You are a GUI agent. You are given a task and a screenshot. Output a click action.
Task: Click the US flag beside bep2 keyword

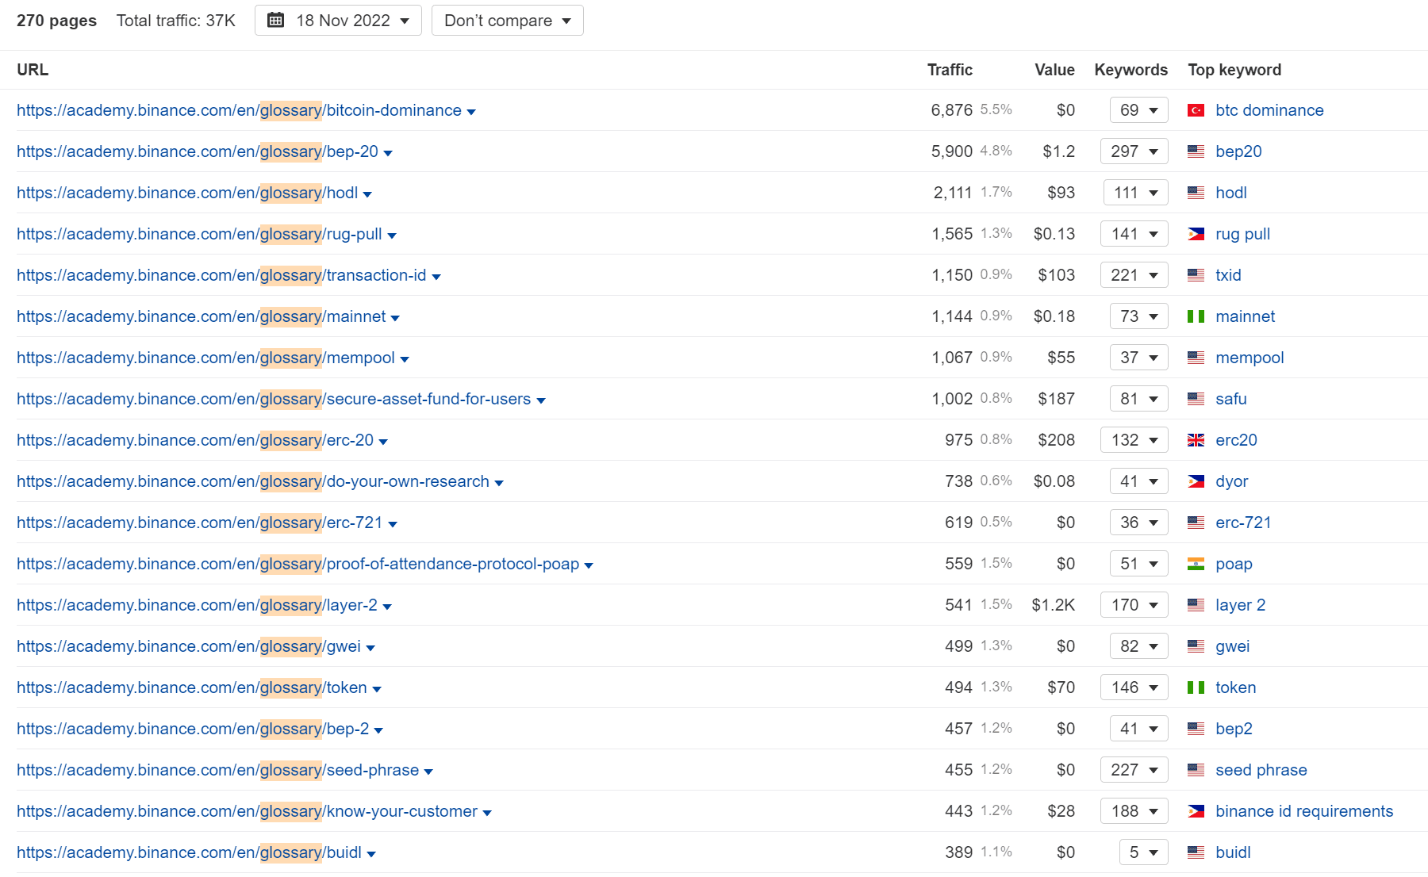(x=1196, y=729)
